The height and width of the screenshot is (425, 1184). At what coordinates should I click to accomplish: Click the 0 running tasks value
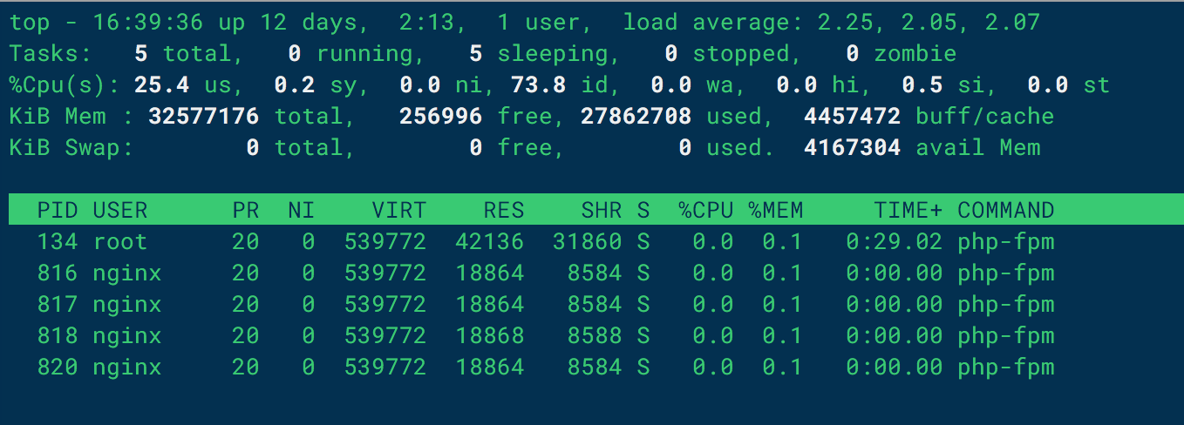295,53
